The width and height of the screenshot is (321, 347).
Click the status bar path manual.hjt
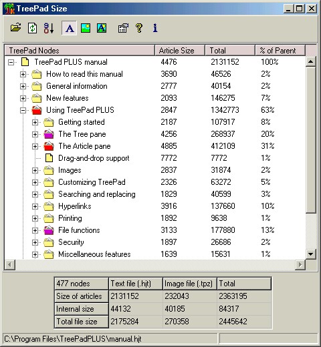pos(73,339)
